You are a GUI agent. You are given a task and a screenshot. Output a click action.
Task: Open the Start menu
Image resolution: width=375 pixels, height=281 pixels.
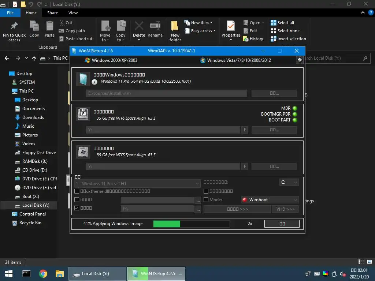[x=9, y=274]
